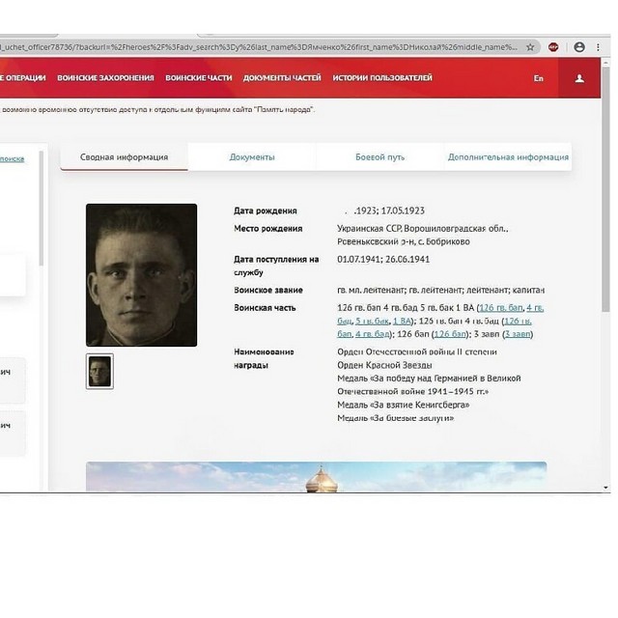Click birthplace text Украинская ССР, Ворошиловградская обл.

(423, 229)
